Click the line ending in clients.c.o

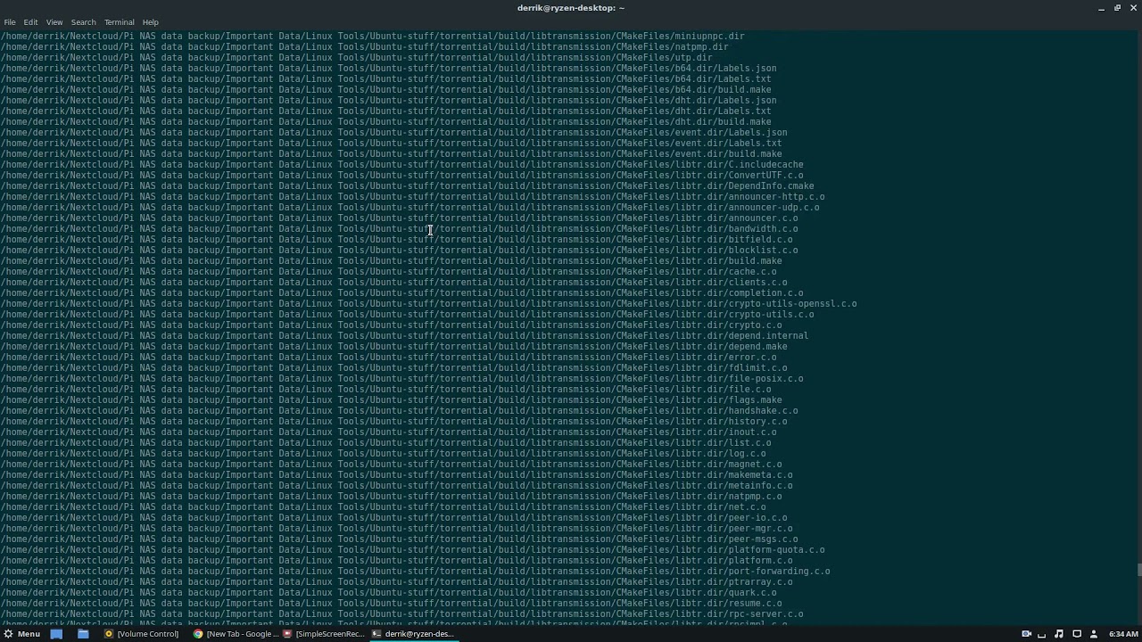point(393,282)
